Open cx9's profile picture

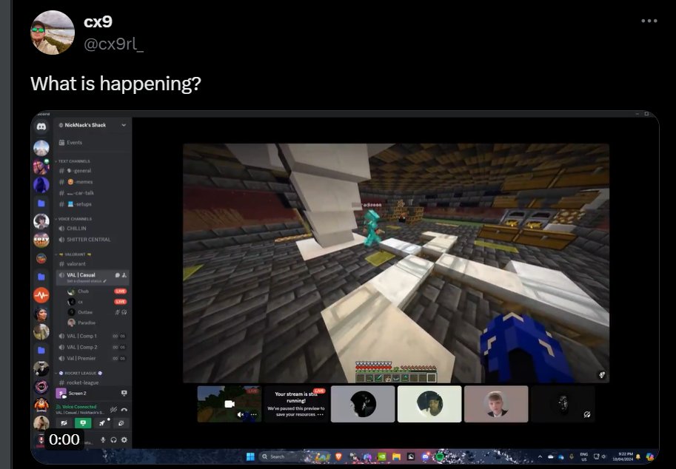pos(52,33)
